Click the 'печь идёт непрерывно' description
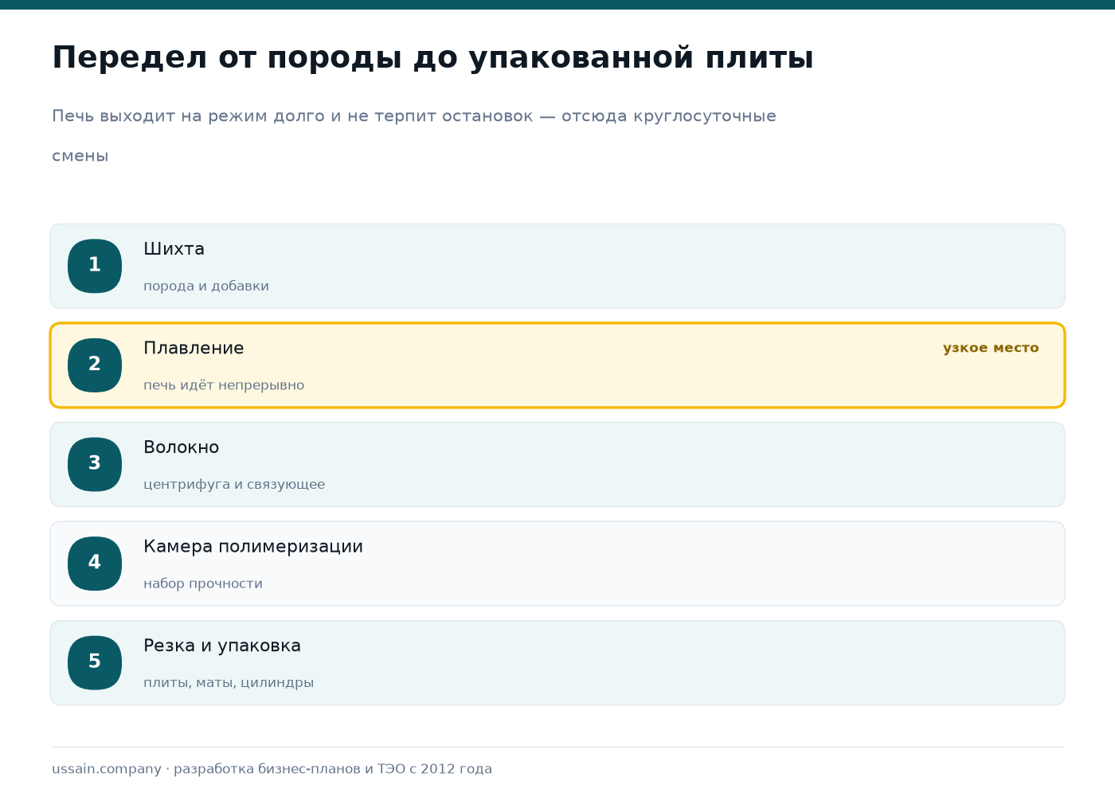 coord(224,385)
